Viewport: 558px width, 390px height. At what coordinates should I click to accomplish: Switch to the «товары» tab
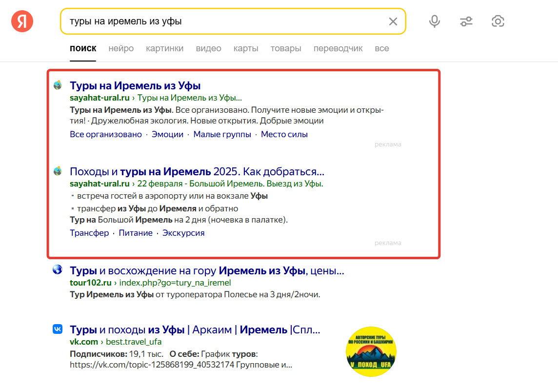pos(286,48)
